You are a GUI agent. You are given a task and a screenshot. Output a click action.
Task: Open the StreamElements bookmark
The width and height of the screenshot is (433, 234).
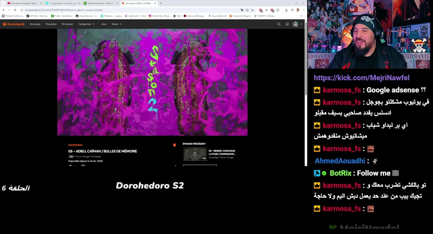87,16
